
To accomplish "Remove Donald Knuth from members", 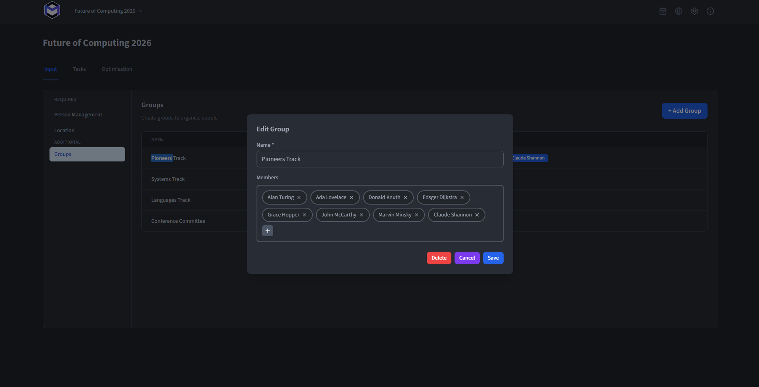I will [x=405, y=197].
